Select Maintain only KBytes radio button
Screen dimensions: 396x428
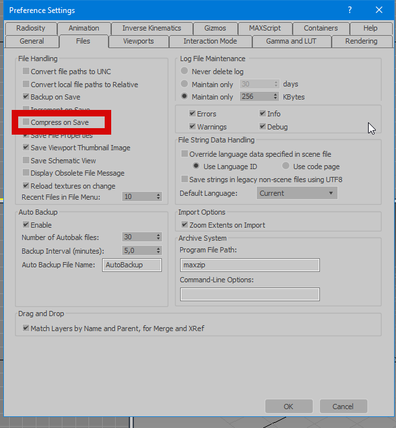click(185, 96)
